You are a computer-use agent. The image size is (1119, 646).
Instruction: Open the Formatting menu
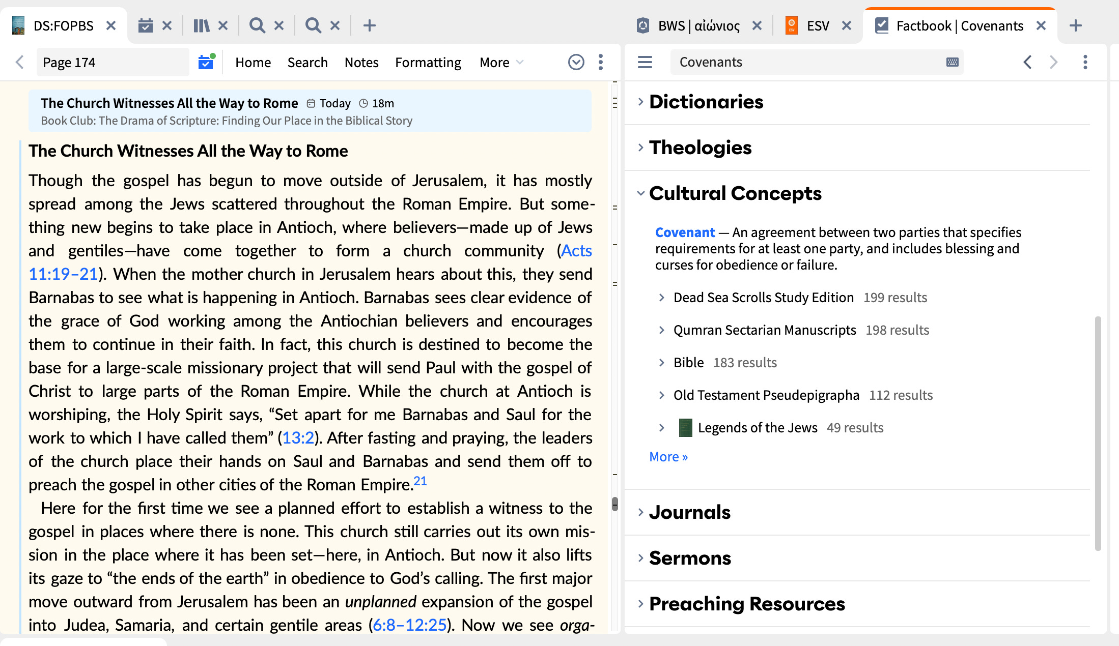428,62
